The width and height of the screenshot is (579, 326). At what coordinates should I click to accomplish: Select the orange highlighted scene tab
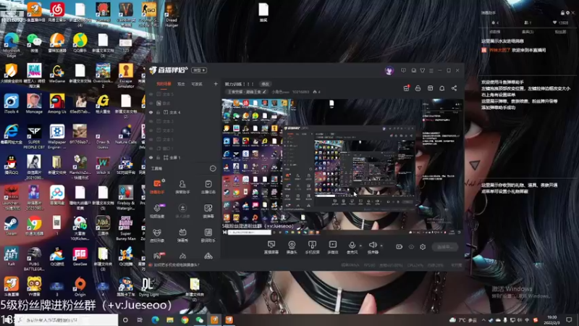tap(164, 84)
